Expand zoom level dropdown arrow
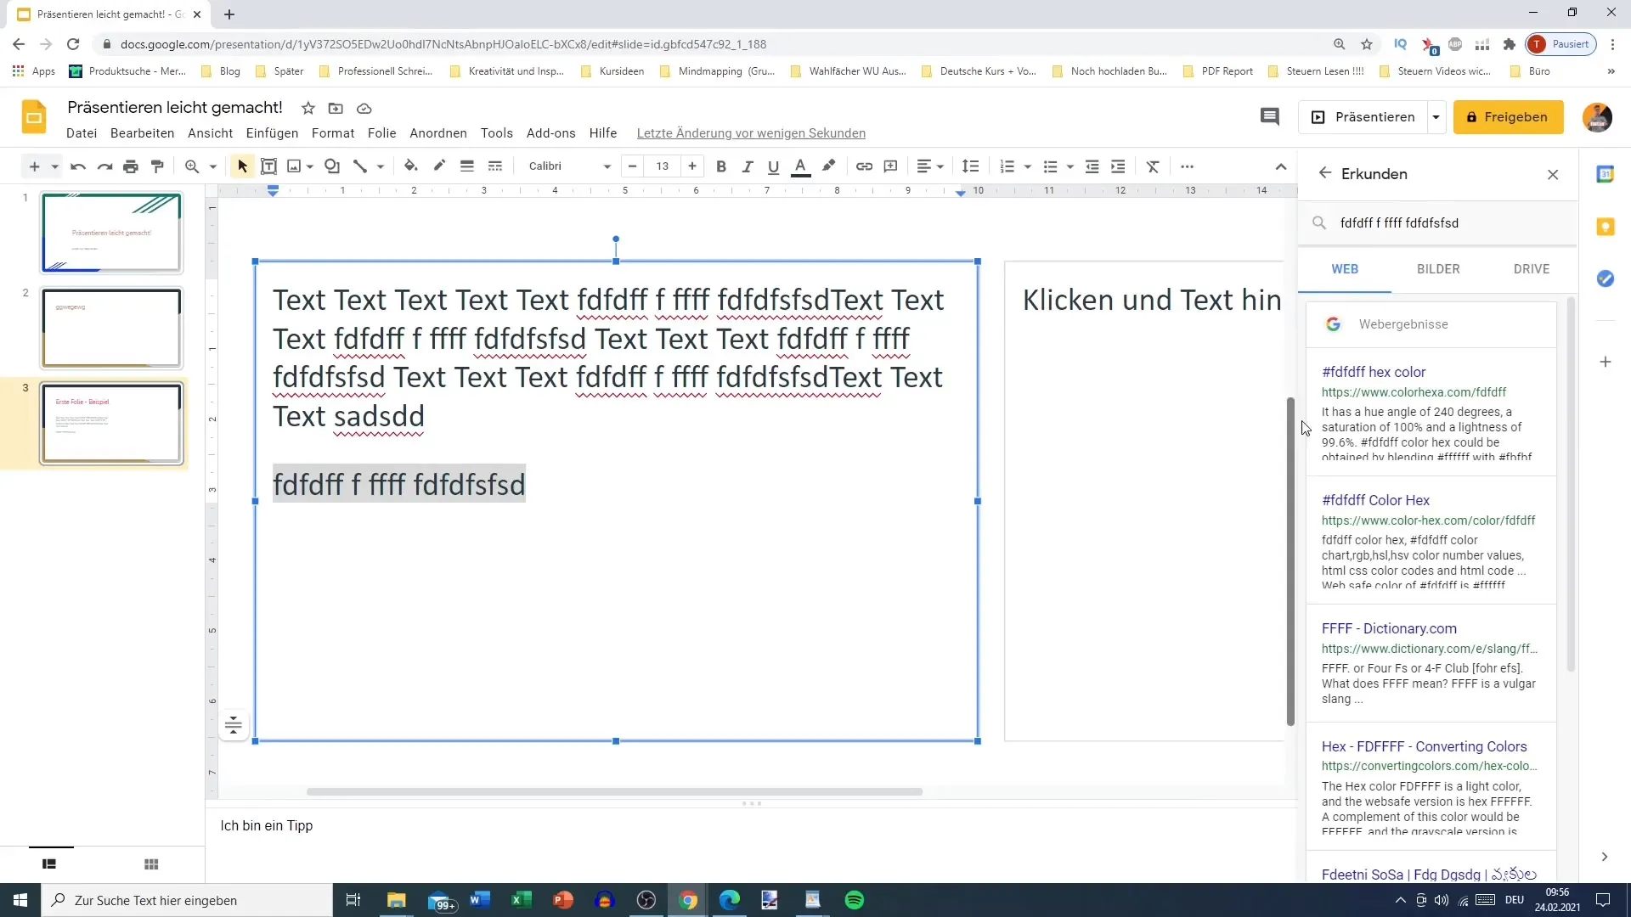The width and height of the screenshot is (1631, 917). 213,166
